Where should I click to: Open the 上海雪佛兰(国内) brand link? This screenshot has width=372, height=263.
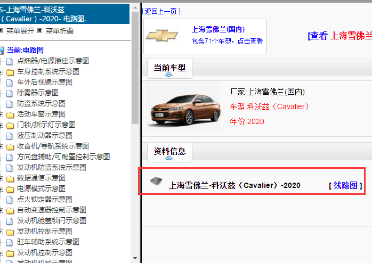coord(218,29)
